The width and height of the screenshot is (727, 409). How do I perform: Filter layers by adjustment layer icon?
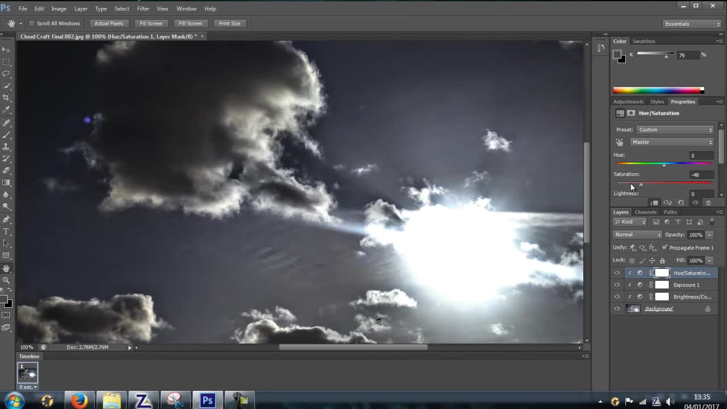(667, 222)
